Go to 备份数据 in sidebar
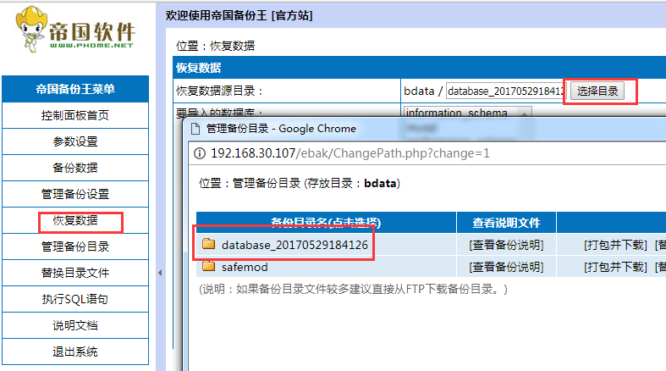Screen dimensions: 666x371 tap(75, 168)
